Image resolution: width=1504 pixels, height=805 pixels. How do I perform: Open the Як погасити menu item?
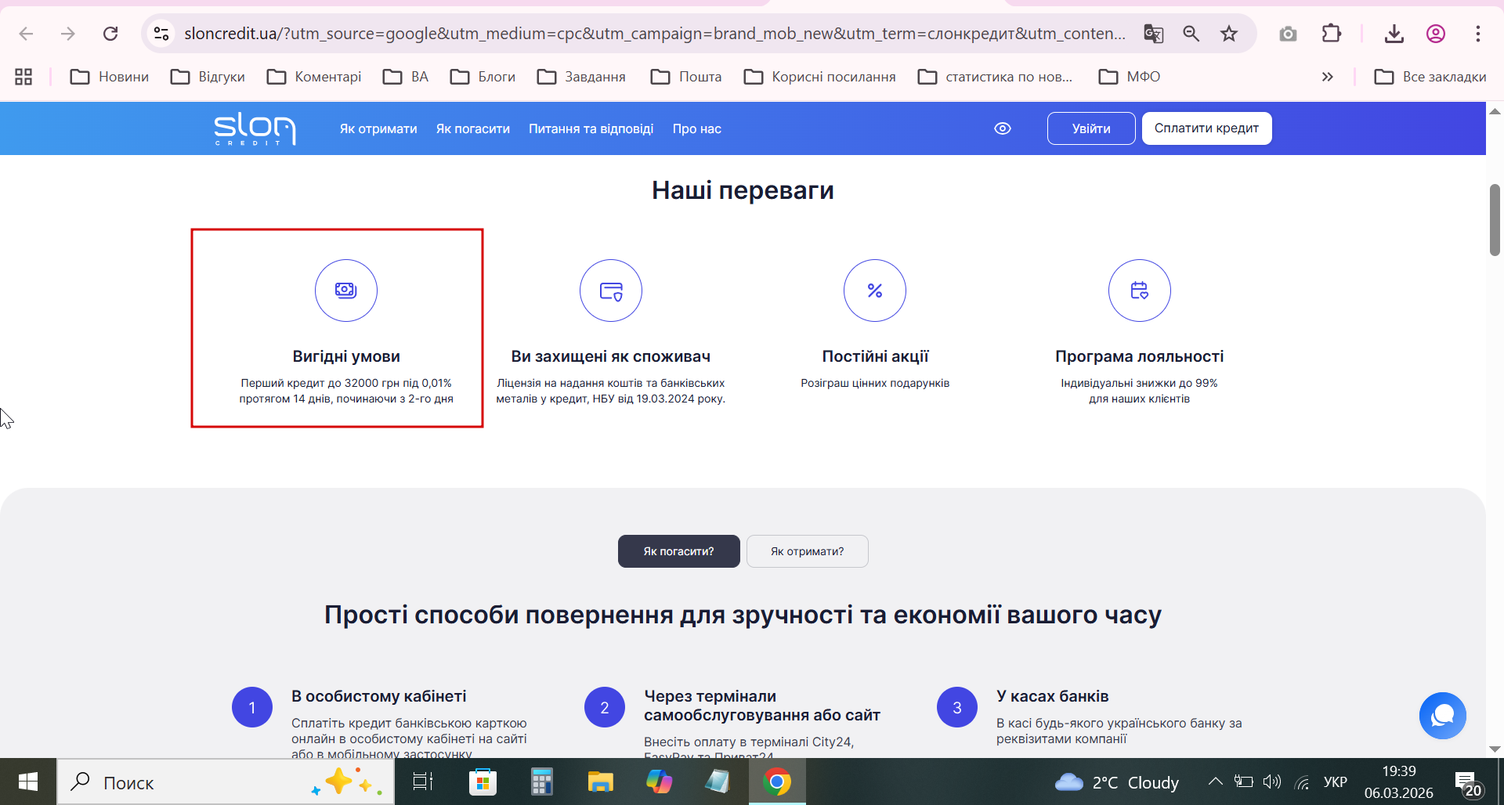(473, 129)
